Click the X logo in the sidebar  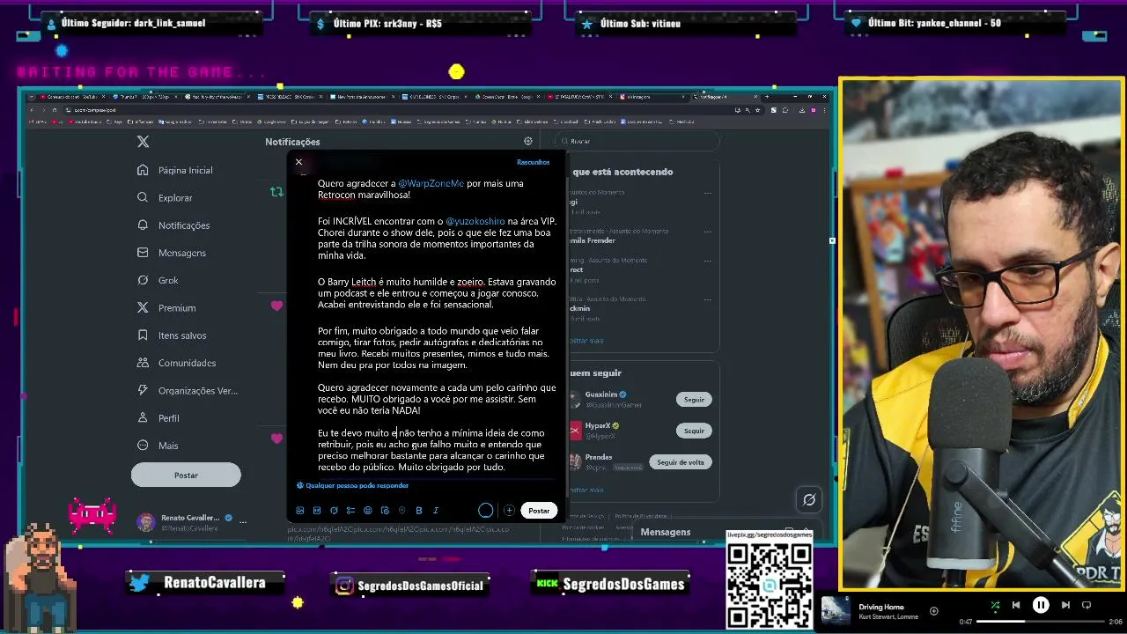click(143, 141)
